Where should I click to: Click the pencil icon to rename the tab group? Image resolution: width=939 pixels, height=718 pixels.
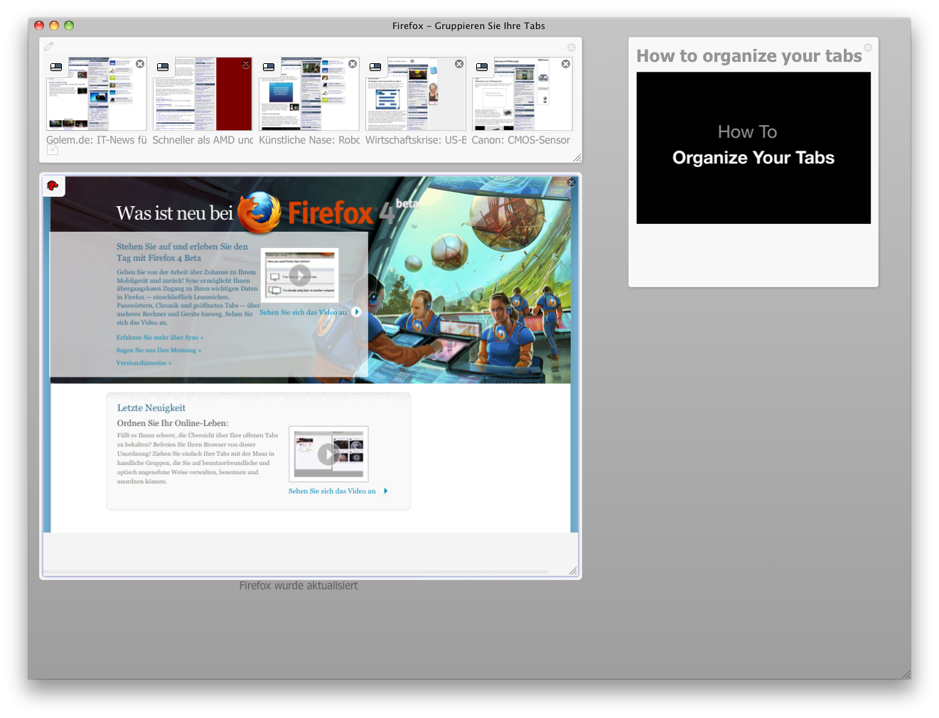click(x=48, y=45)
